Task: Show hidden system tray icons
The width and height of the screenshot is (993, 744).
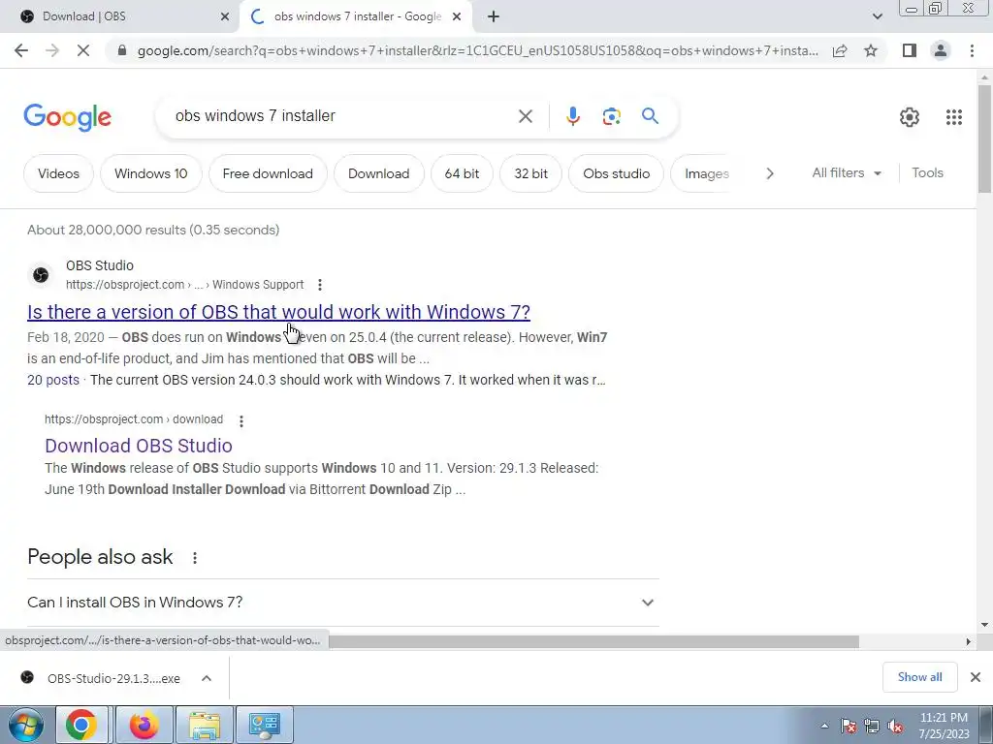Action: (x=824, y=727)
